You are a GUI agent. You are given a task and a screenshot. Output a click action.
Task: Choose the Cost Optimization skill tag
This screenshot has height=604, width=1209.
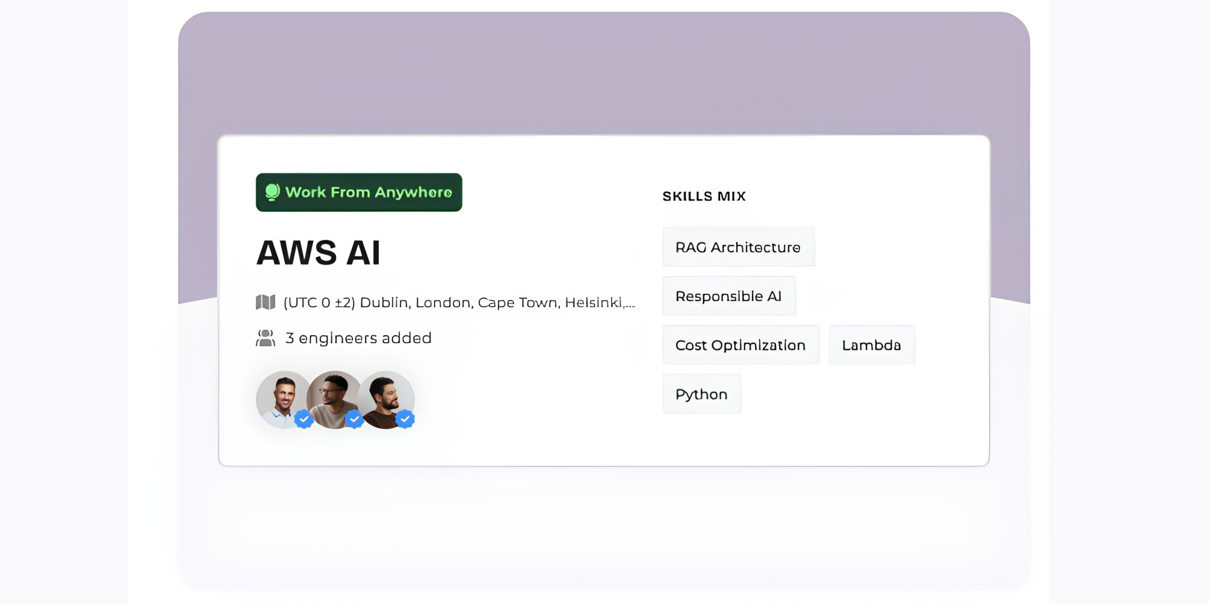point(741,345)
